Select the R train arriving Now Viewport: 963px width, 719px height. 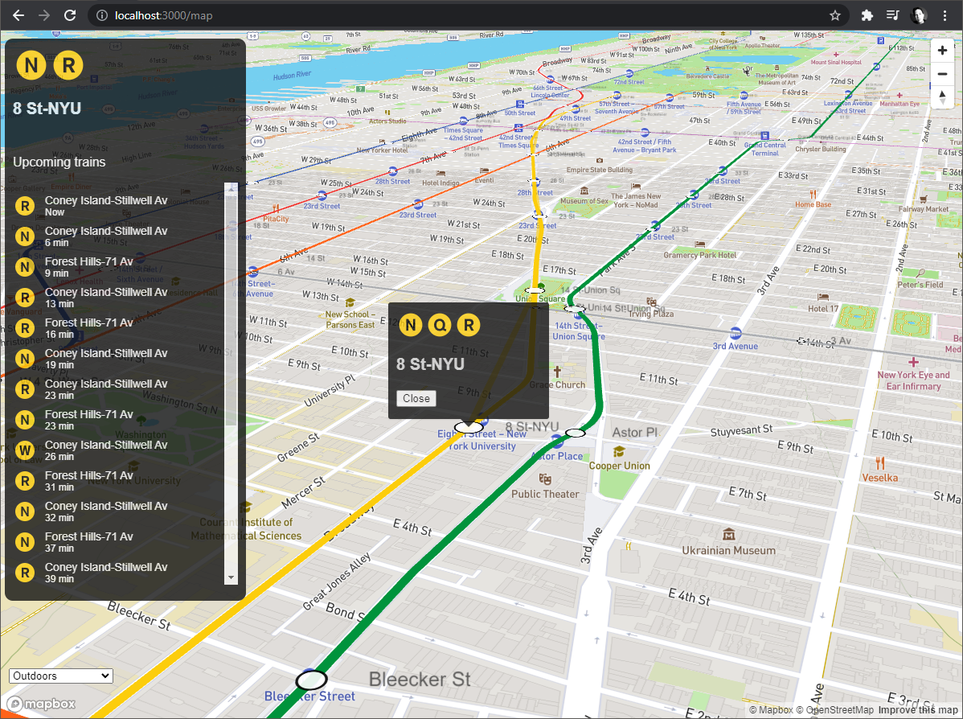pyautogui.click(x=118, y=206)
